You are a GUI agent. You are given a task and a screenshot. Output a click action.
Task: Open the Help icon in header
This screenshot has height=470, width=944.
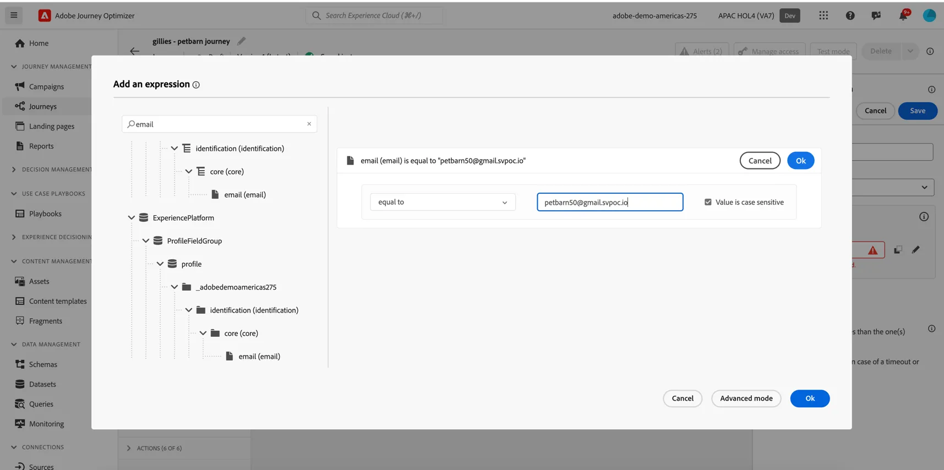click(x=850, y=15)
